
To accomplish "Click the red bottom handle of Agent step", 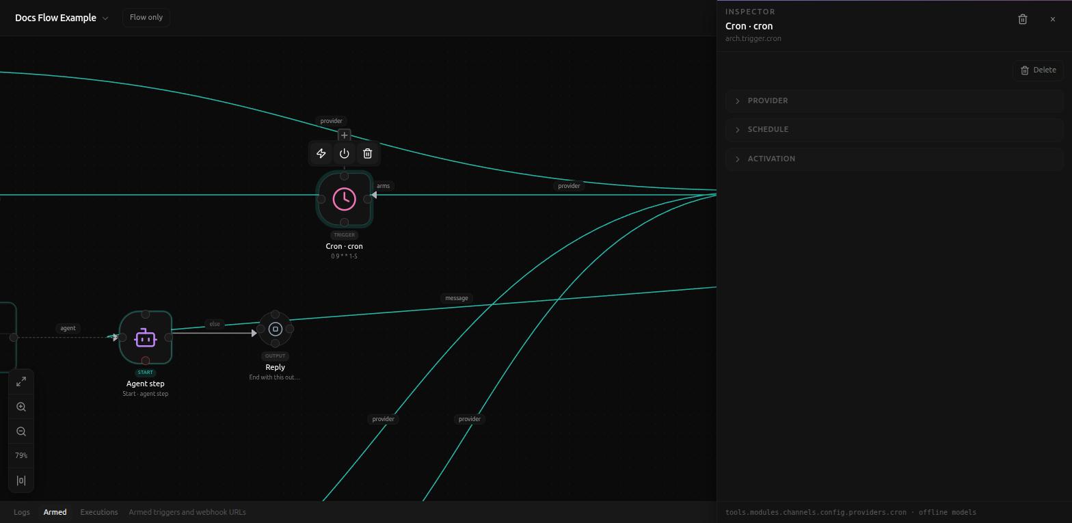I will (146, 360).
